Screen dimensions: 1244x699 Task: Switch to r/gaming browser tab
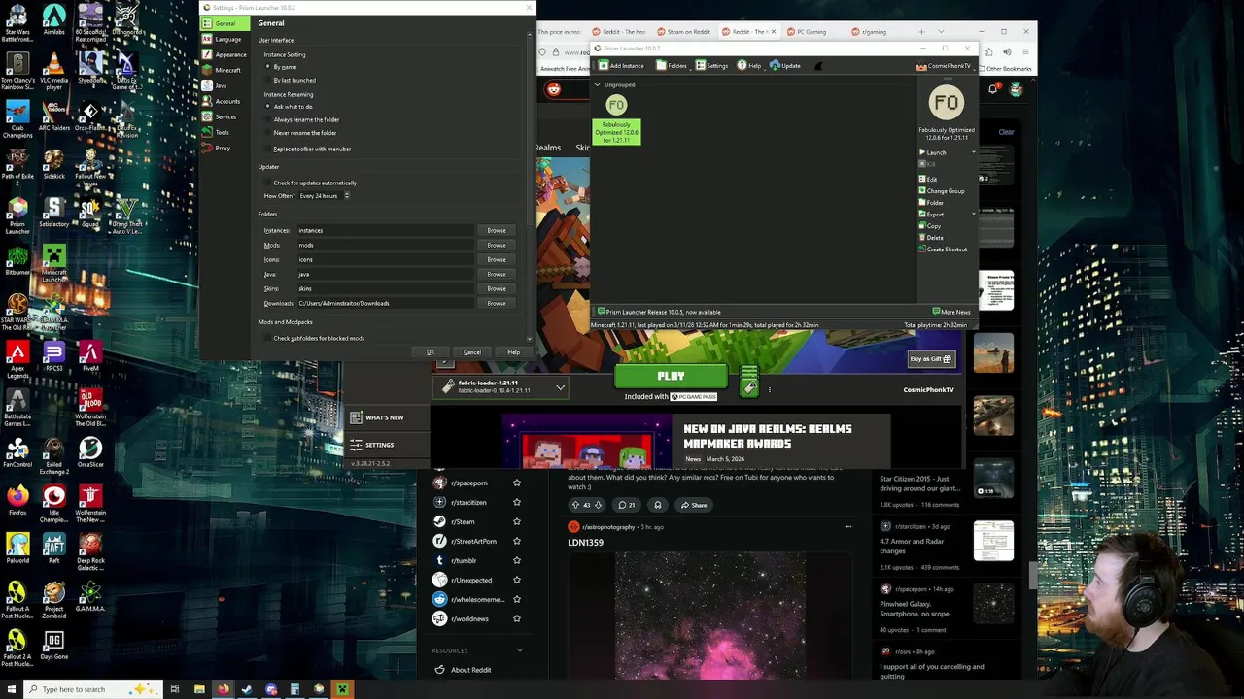click(x=874, y=31)
